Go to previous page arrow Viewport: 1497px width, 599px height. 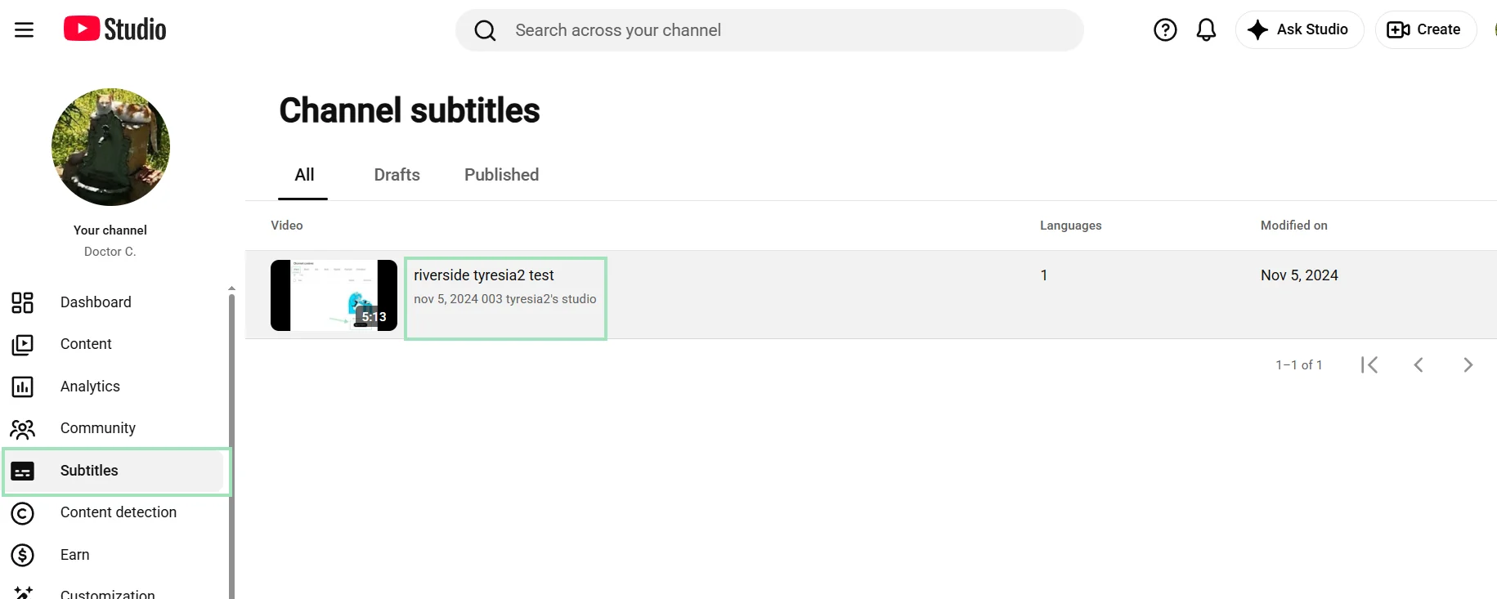1419,364
